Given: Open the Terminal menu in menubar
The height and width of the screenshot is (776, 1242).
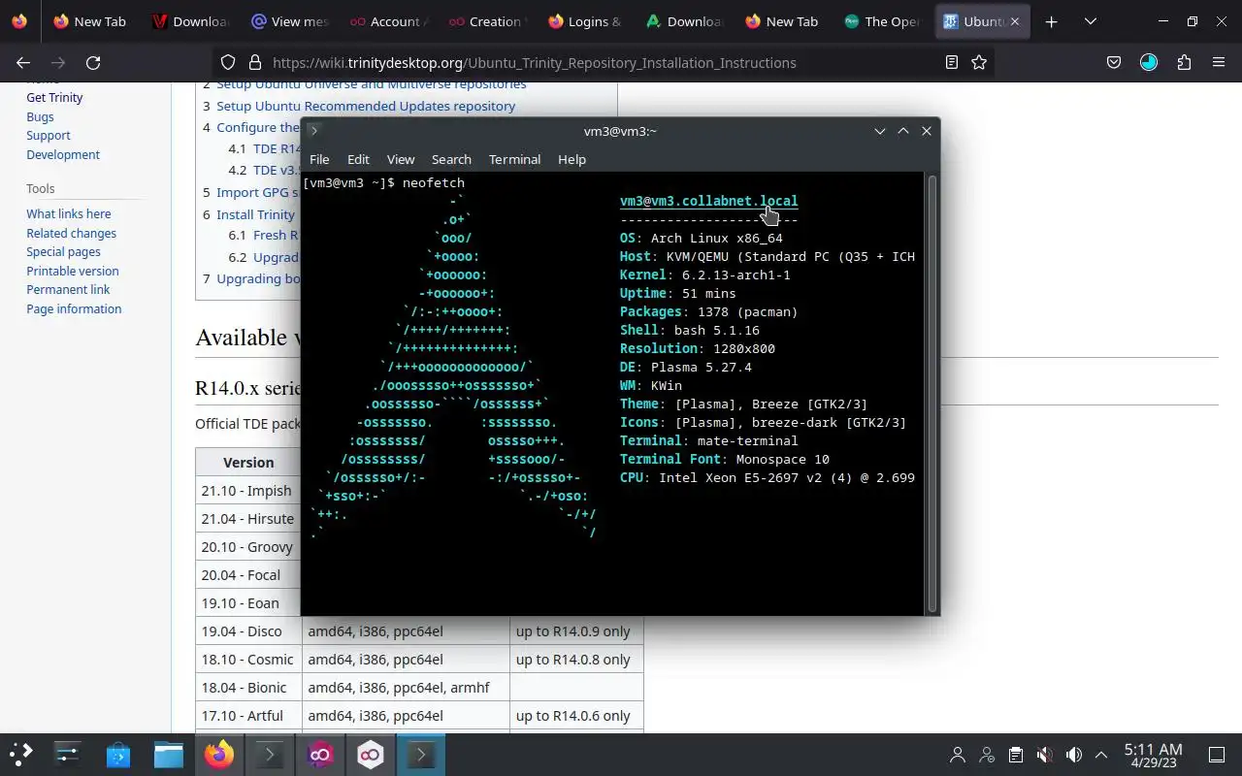Looking at the screenshot, I should pyautogui.click(x=514, y=159).
